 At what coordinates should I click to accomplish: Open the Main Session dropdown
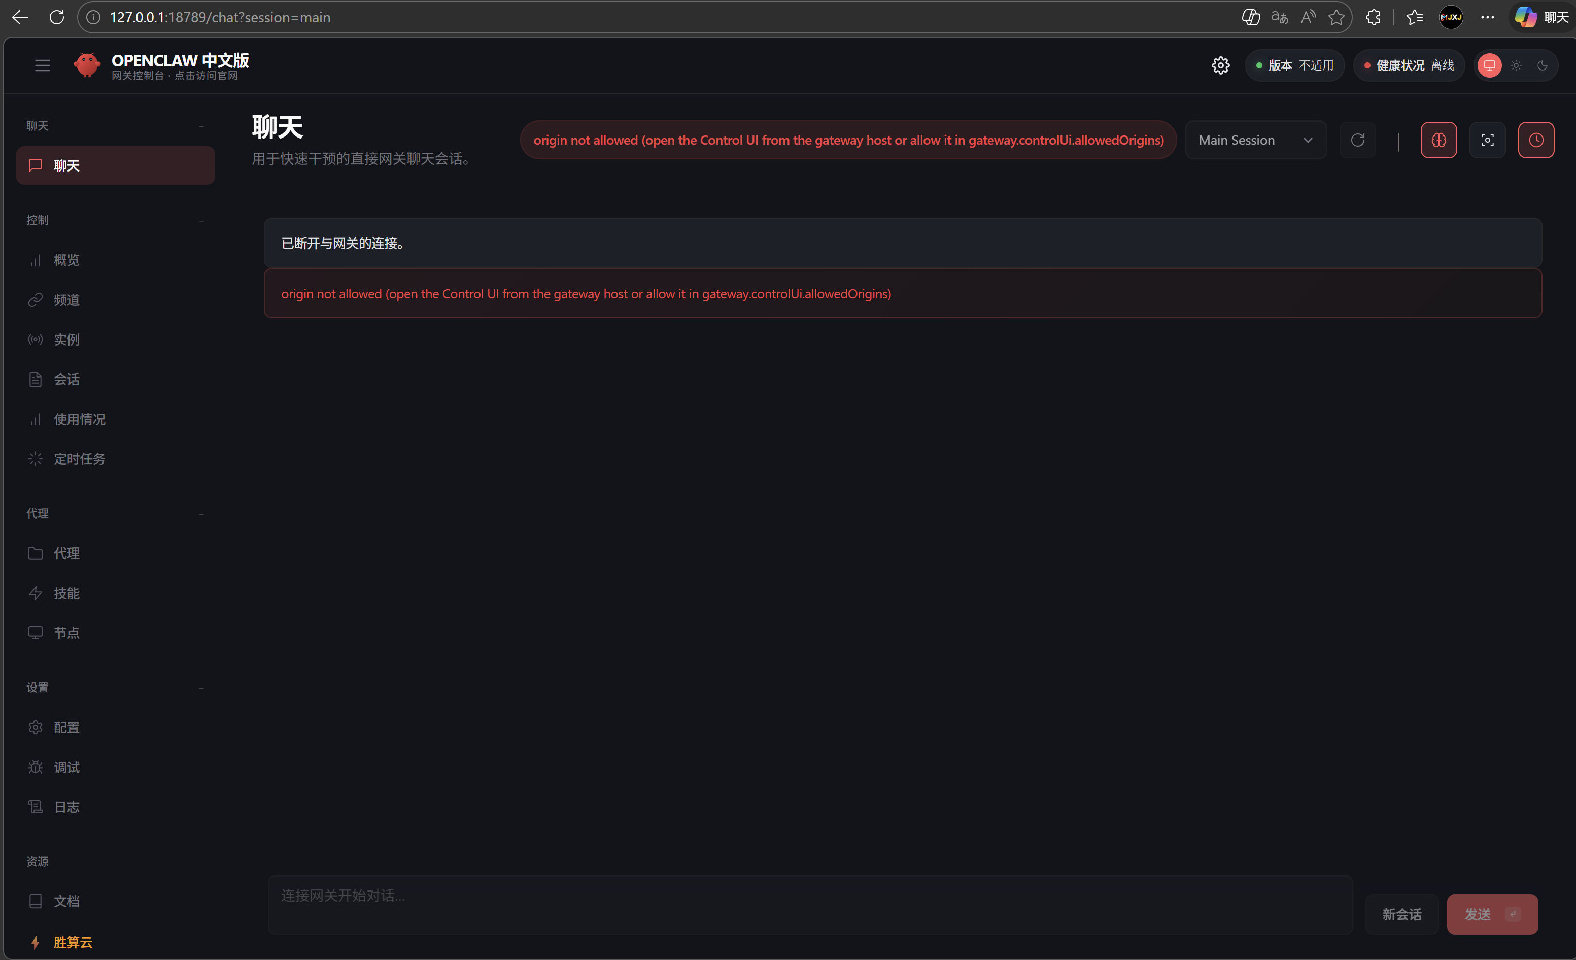point(1255,140)
